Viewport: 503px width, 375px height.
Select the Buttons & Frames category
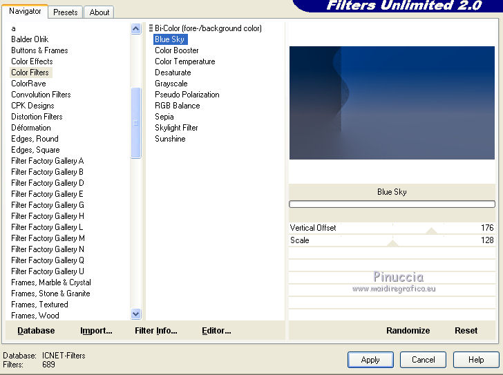39,50
